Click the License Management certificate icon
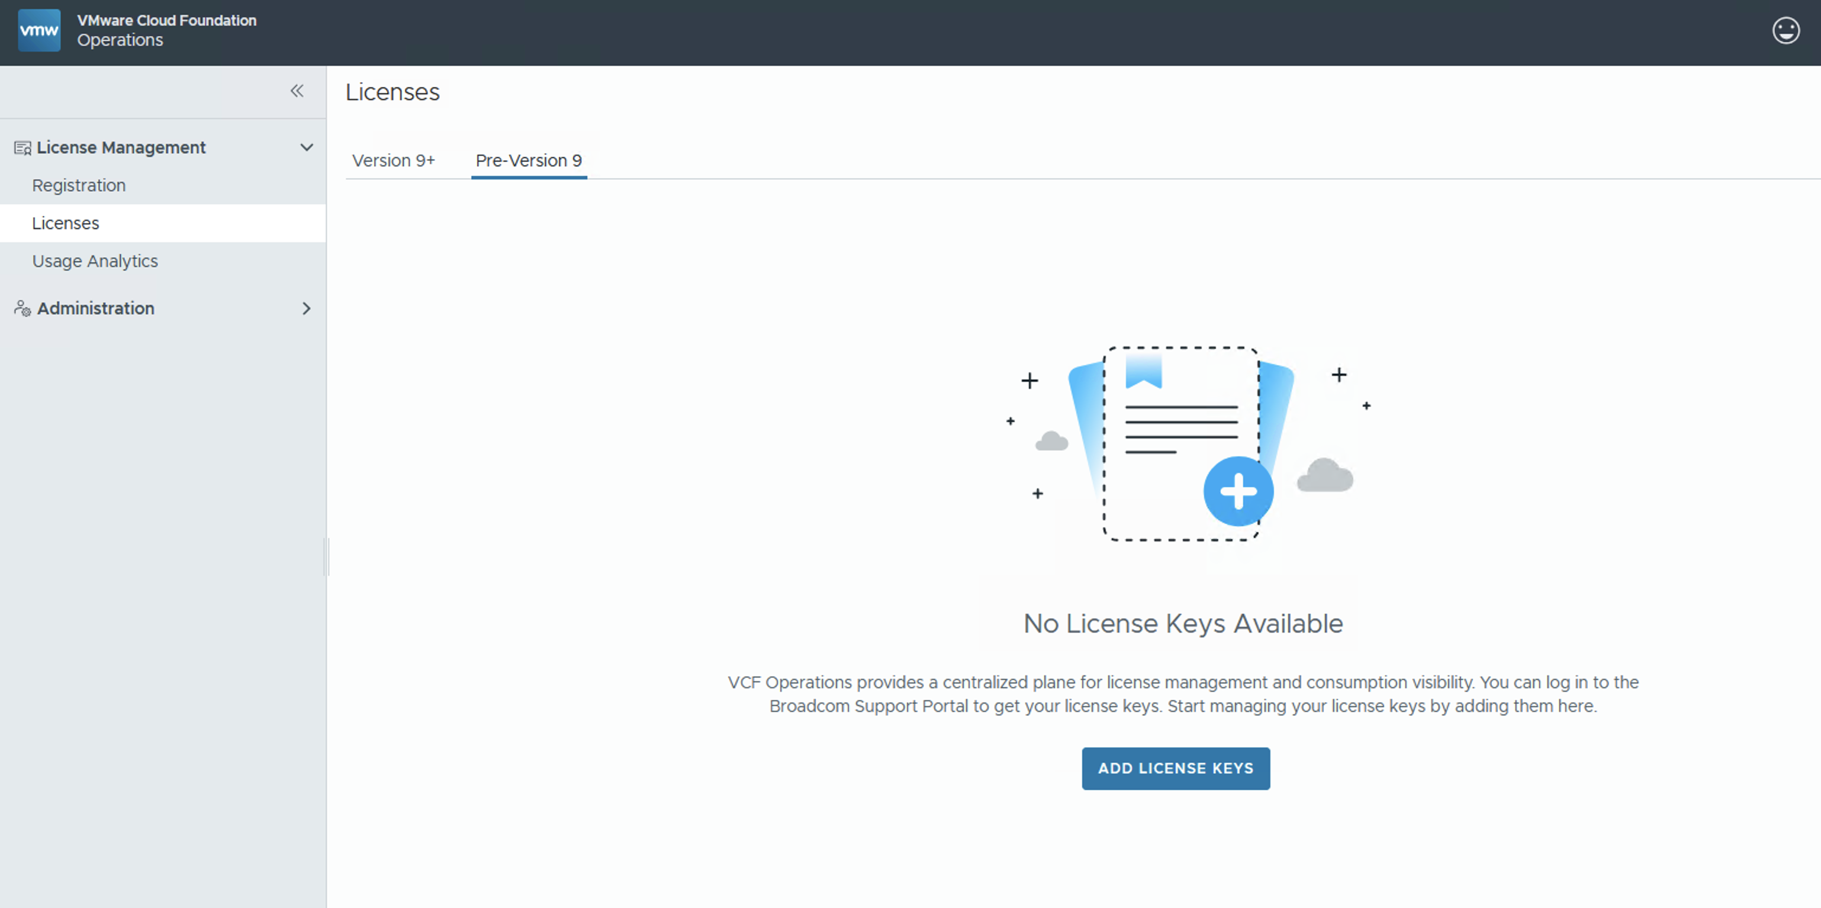 [22, 147]
